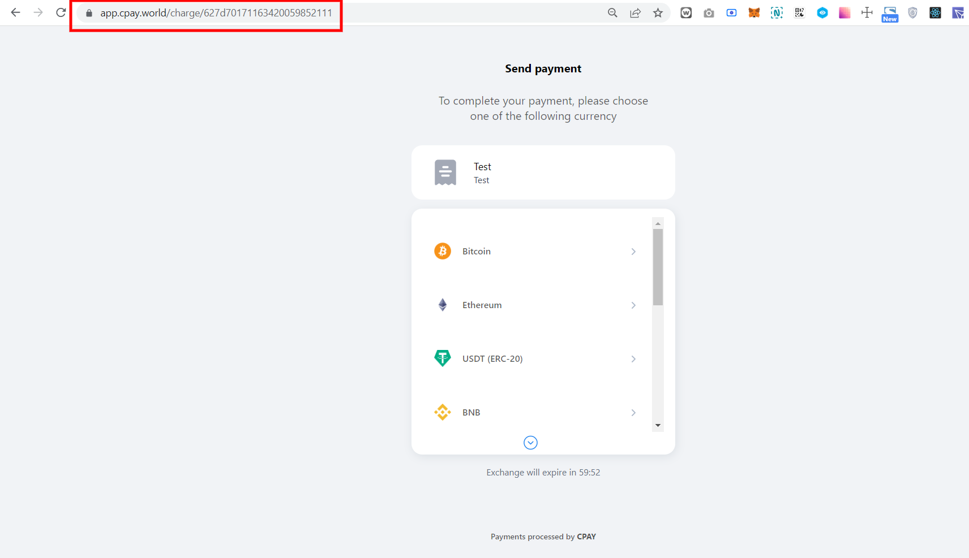Click the app.cpay.world URL address field
The image size is (969, 558).
pyautogui.click(x=216, y=13)
